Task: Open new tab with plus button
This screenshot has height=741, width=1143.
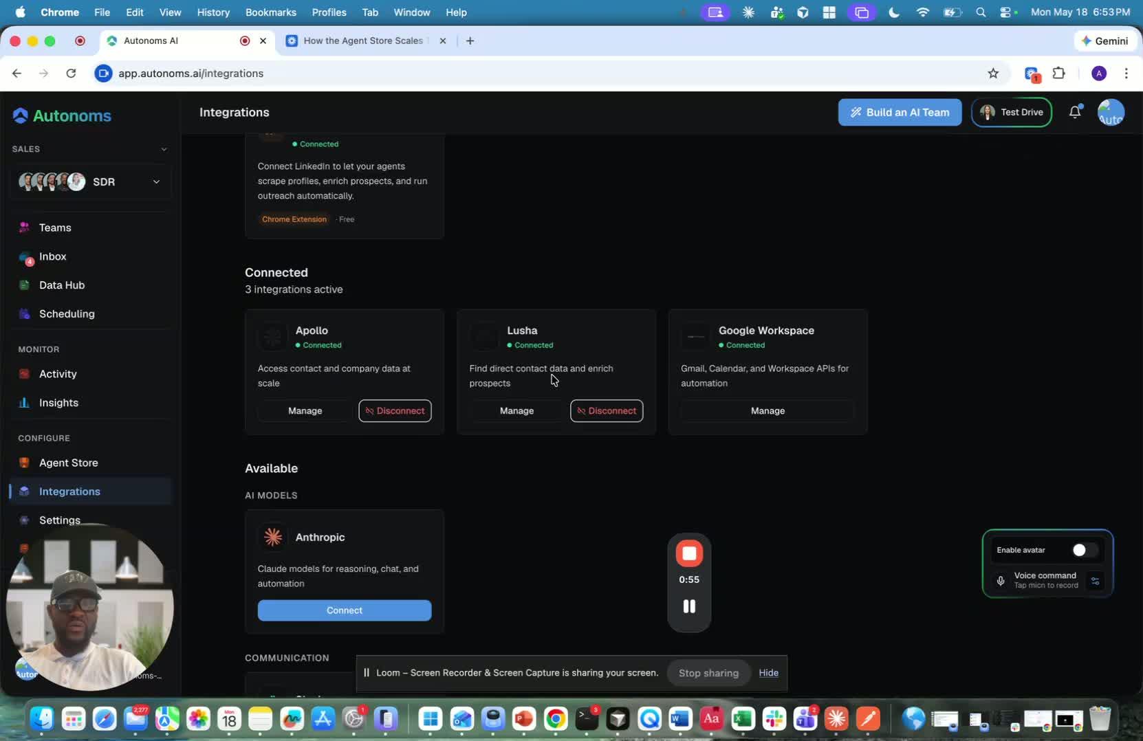Action: click(470, 41)
